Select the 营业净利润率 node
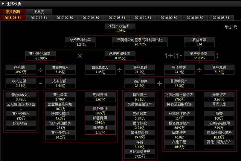This screenshot has height=161, width=241. click(40, 56)
